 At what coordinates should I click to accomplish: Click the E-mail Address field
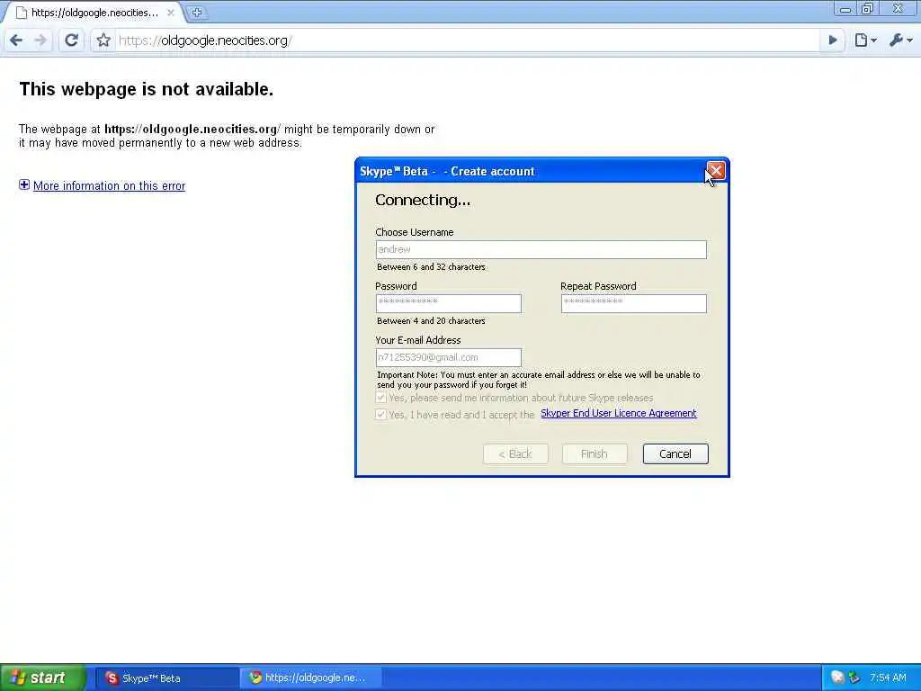(448, 357)
